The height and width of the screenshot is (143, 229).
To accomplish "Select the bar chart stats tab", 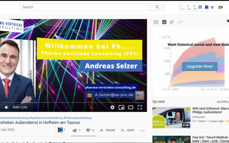I will 164,22.
